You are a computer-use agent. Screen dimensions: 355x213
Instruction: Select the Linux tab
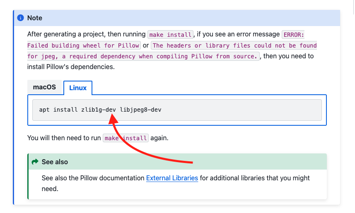pyautogui.click(x=78, y=88)
